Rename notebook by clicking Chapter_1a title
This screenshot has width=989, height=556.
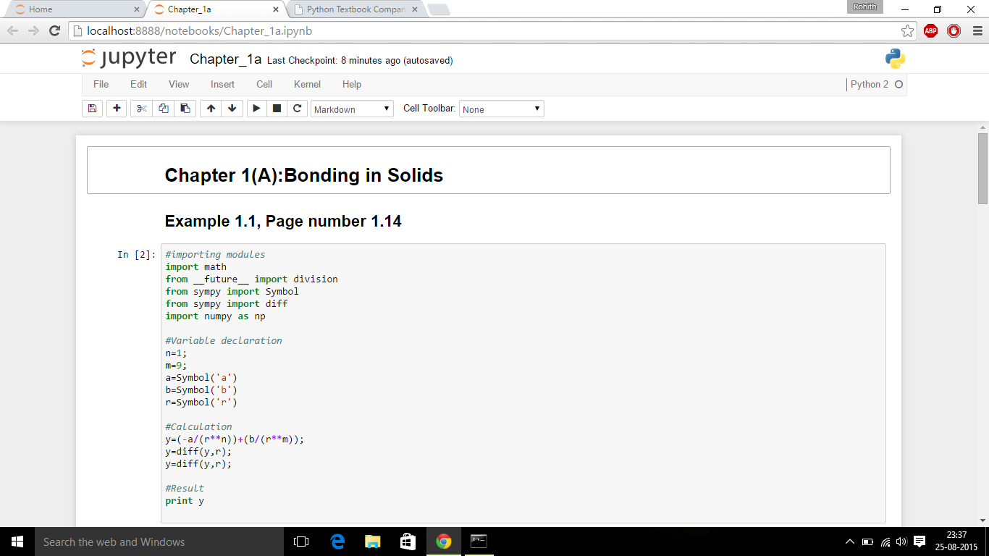225,59
